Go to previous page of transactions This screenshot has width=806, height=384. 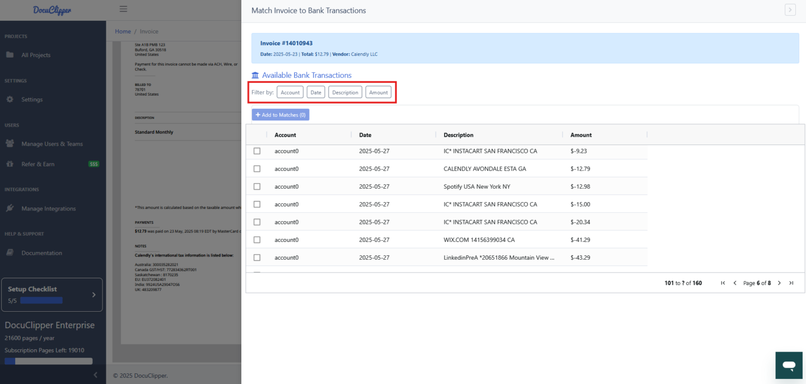point(735,283)
